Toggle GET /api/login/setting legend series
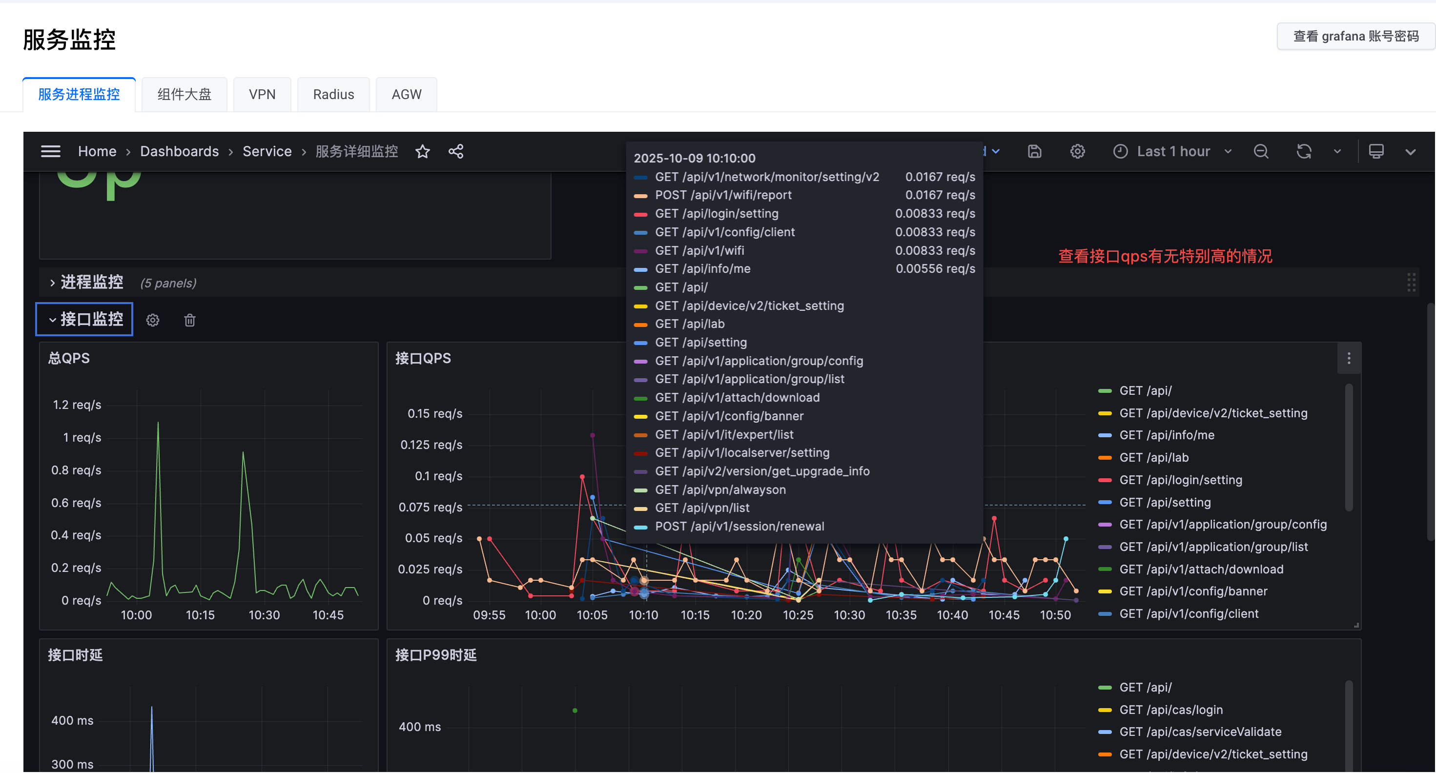 [1180, 480]
